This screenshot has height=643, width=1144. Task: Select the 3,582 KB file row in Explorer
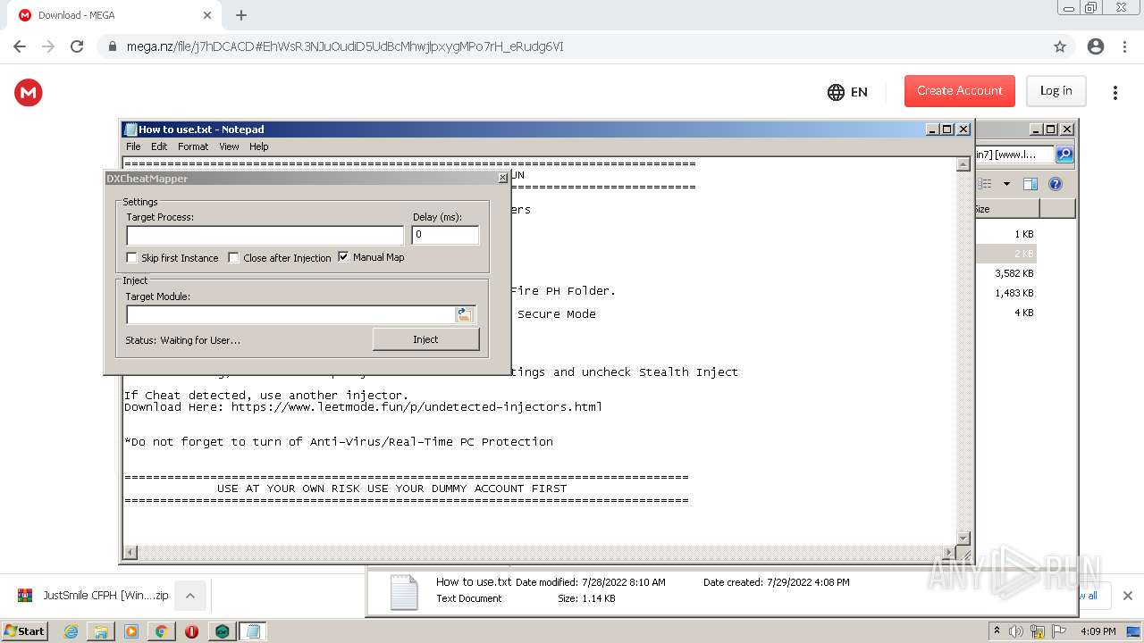1005,273
